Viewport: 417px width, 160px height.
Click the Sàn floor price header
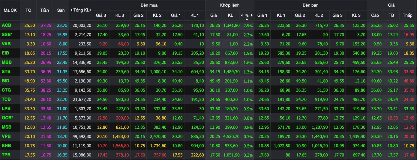[x=61, y=10]
